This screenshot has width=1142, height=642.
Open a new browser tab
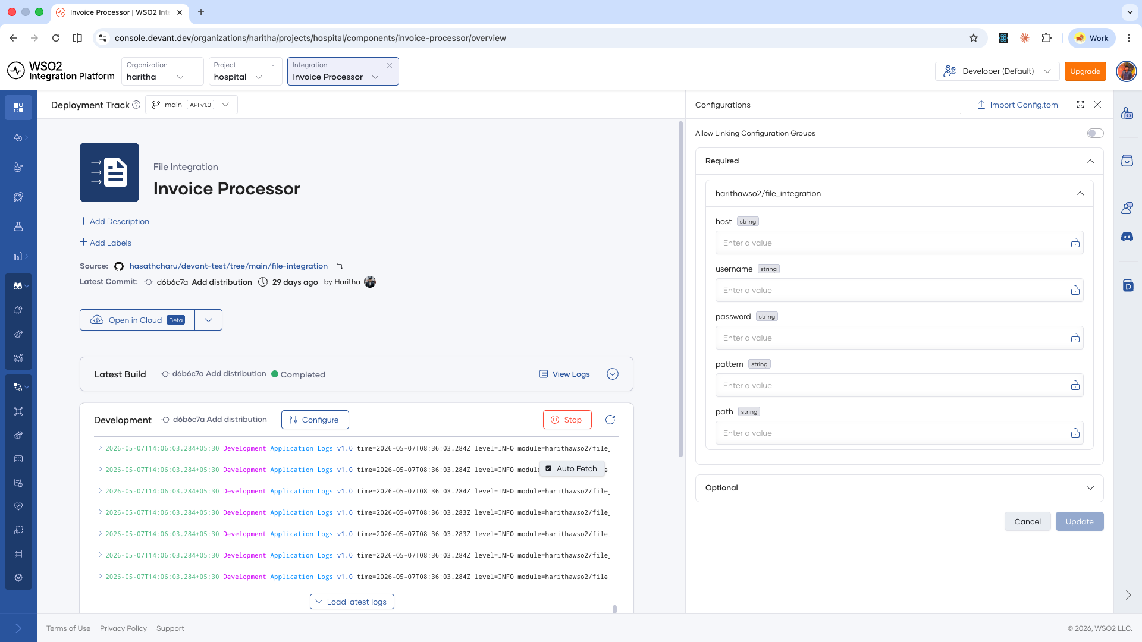pyautogui.click(x=201, y=12)
